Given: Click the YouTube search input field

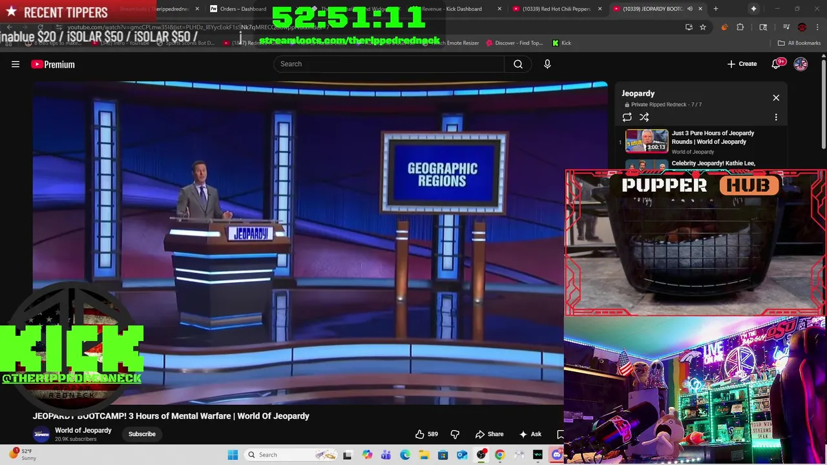Looking at the screenshot, I should tap(390, 64).
